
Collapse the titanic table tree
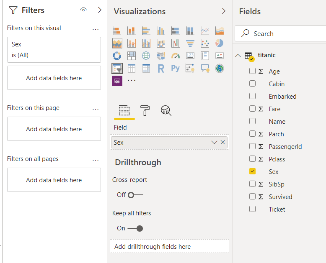coord(238,56)
